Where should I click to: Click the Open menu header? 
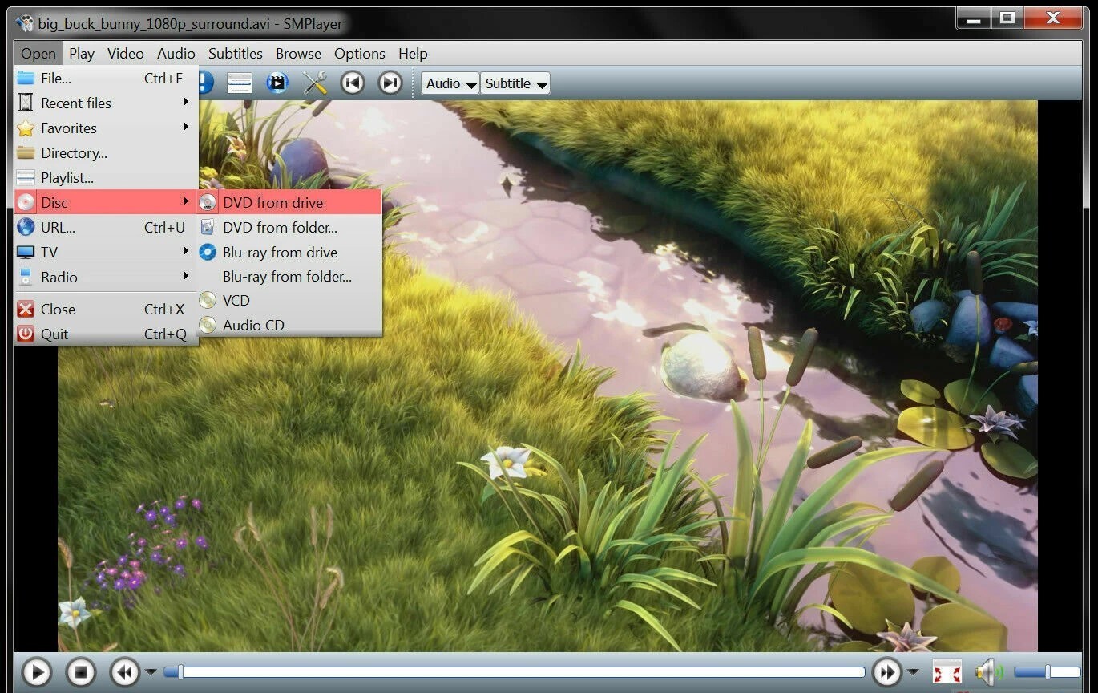click(x=38, y=54)
